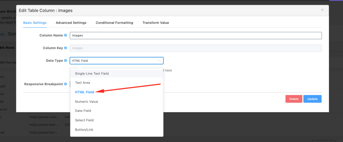The width and height of the screenshot is (343, 142).
Task: Open the Transform Value tab
Action: 155,23
